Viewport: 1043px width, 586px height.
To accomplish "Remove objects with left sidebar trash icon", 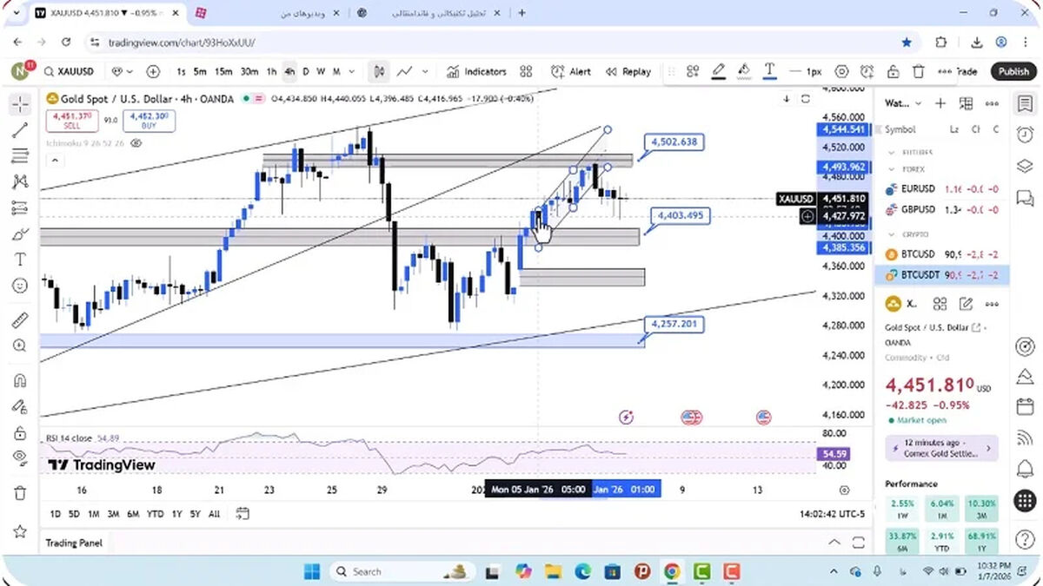I will point(20,493).
